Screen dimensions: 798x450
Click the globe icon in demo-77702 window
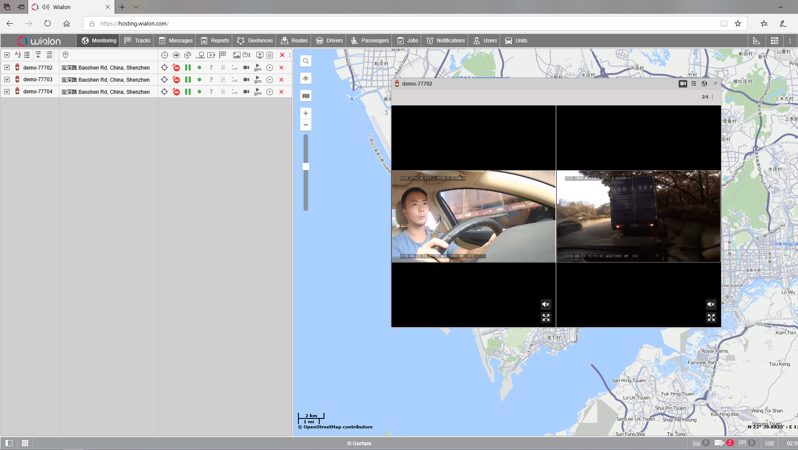704,84
